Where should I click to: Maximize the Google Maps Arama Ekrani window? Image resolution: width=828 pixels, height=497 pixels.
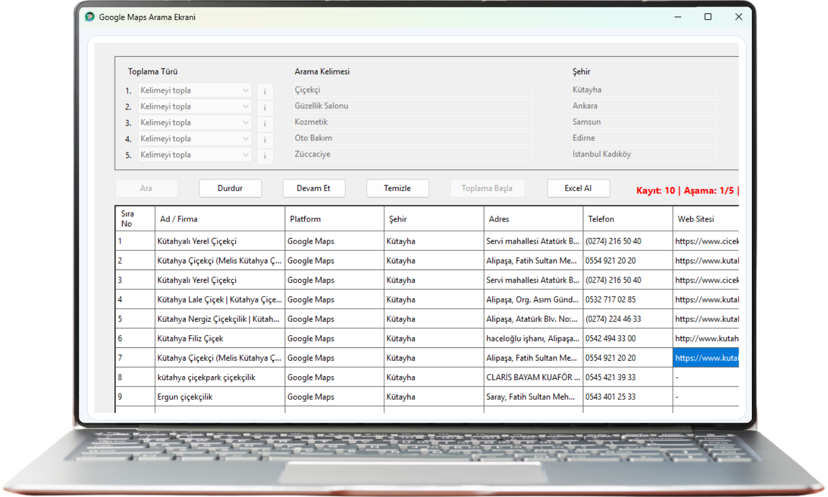(708, 17)
